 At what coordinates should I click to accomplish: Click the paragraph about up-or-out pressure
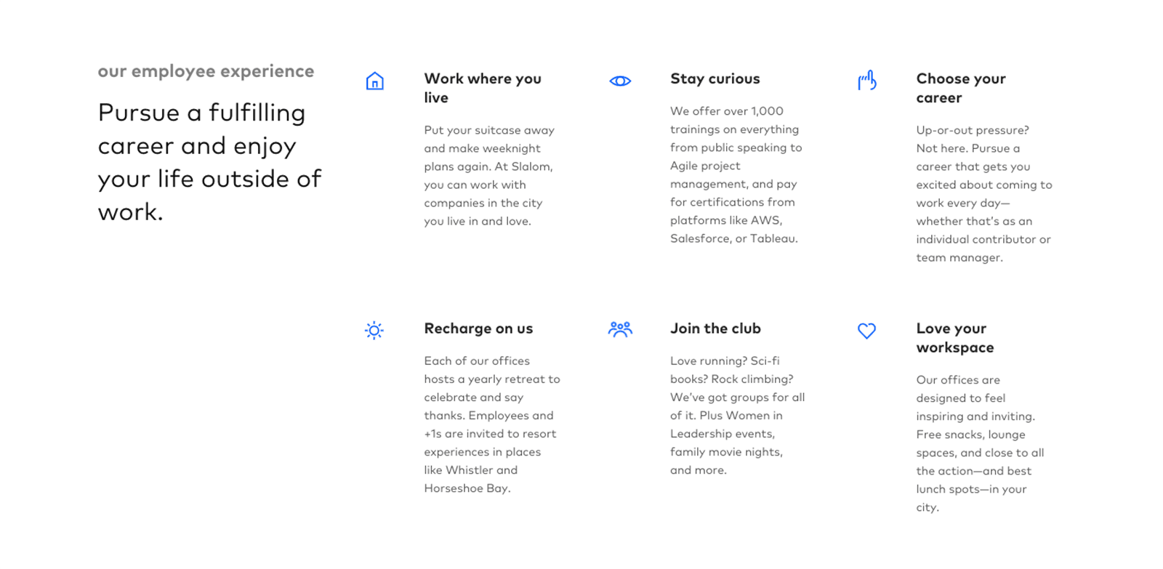[983, 194]
